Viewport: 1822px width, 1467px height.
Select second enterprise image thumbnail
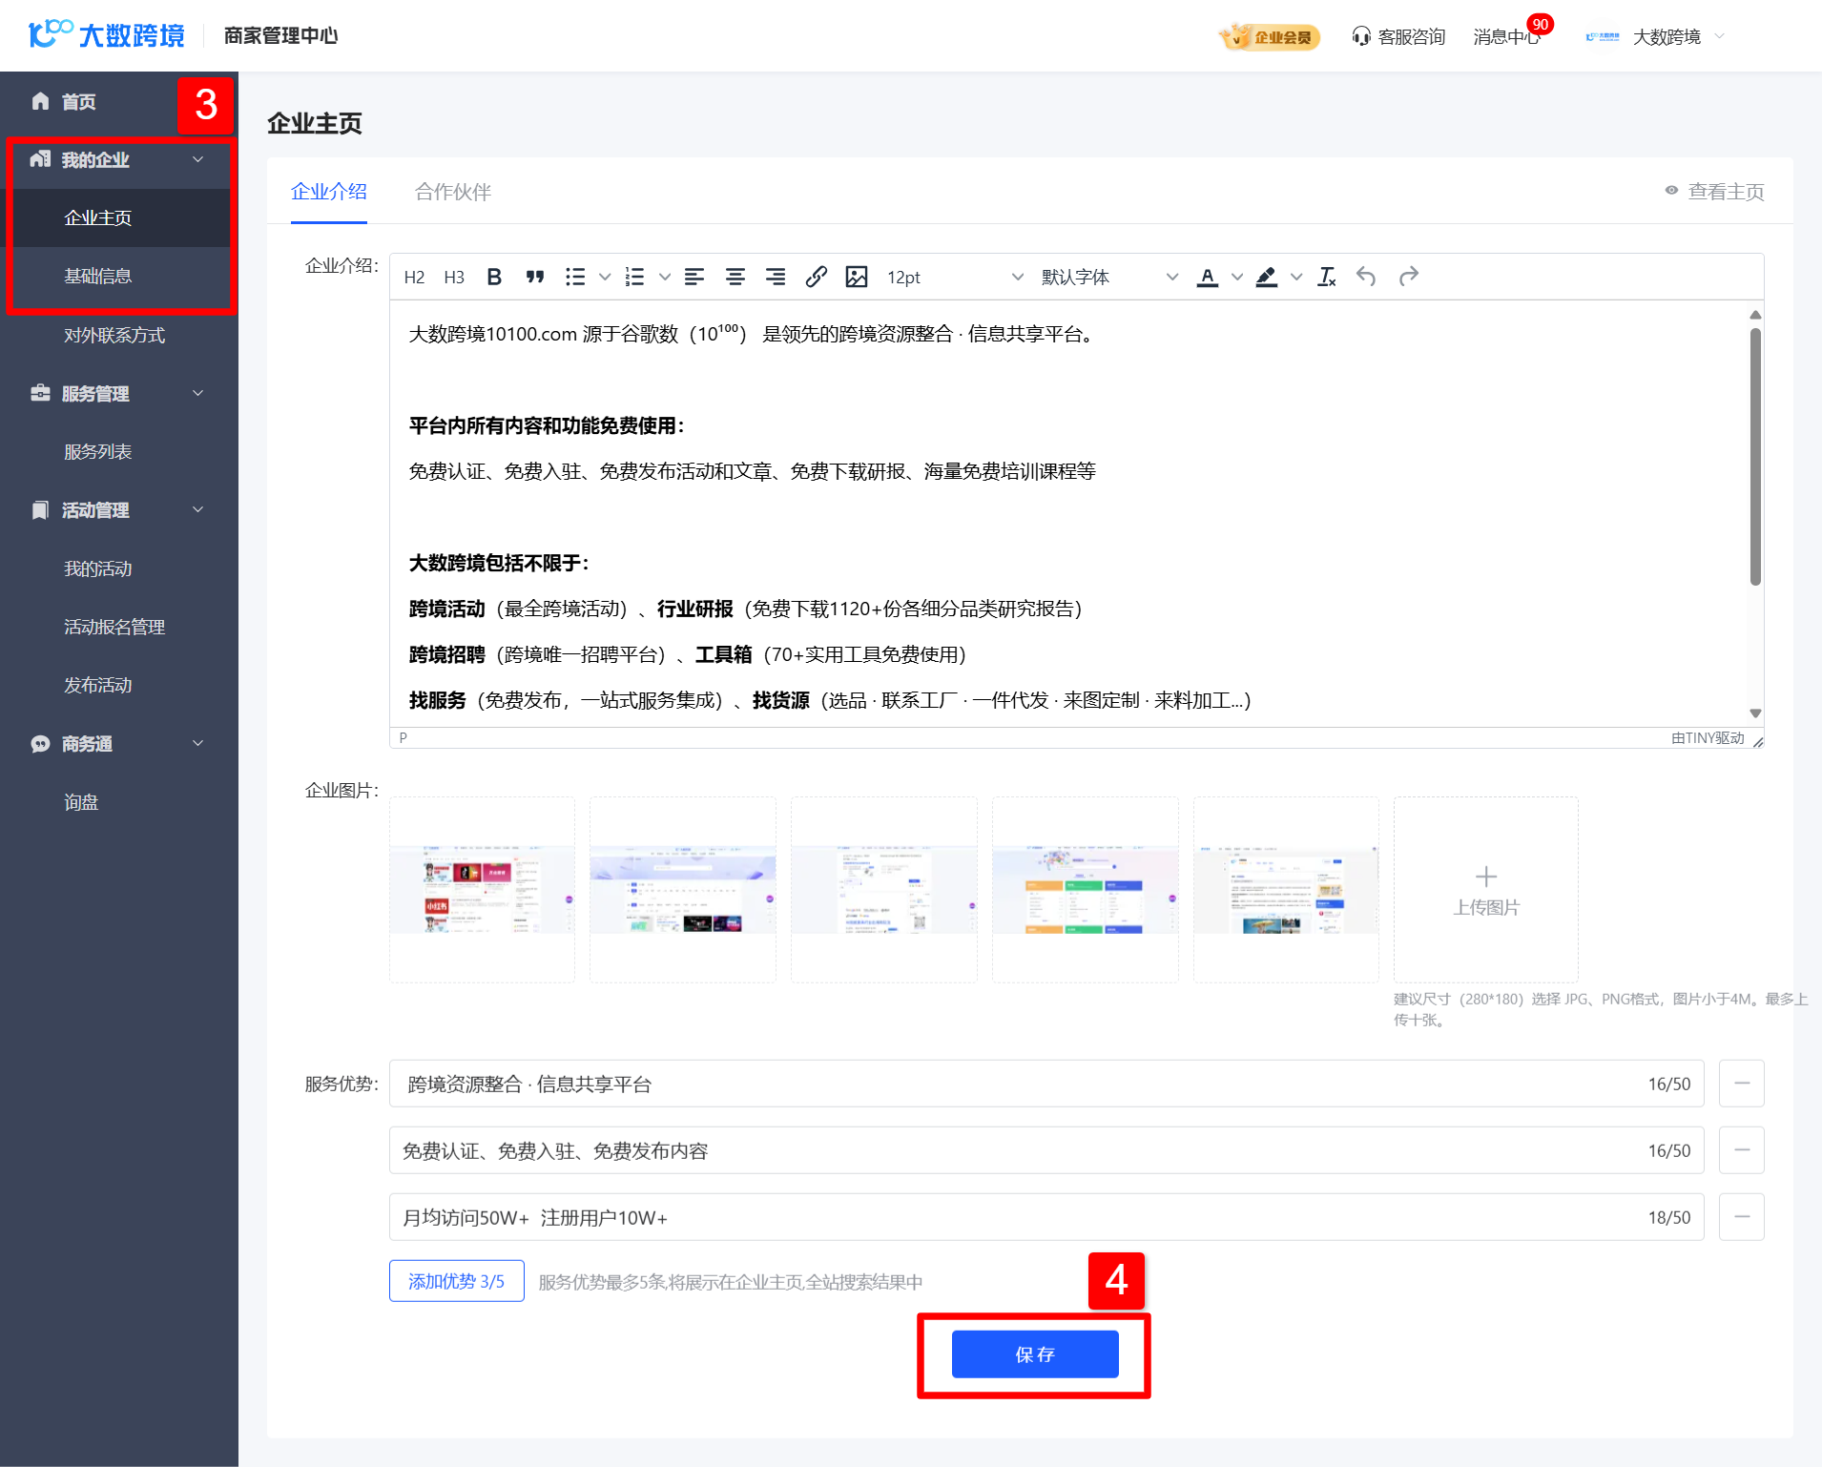pyautogui.click(x=683, y=890)
